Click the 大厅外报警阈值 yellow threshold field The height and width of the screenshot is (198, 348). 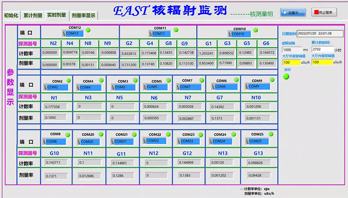(x=291, y=62)
